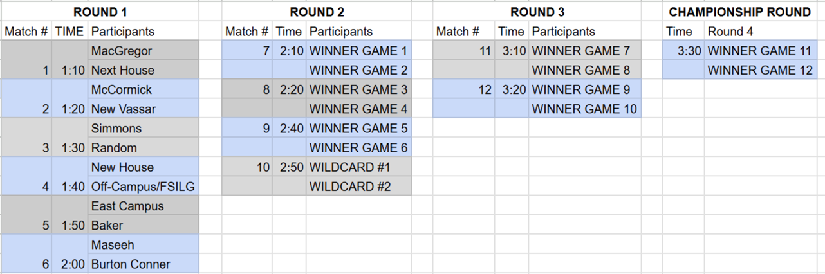Select the WILDCARD #2 cell
The width and height of the screenshot is (825, 274).
pos(358,187)
